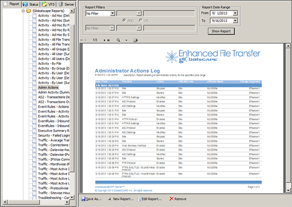Open Executive Summary report item
The image size is (292, 207).
pyautogui.click(x=54, y=131)
